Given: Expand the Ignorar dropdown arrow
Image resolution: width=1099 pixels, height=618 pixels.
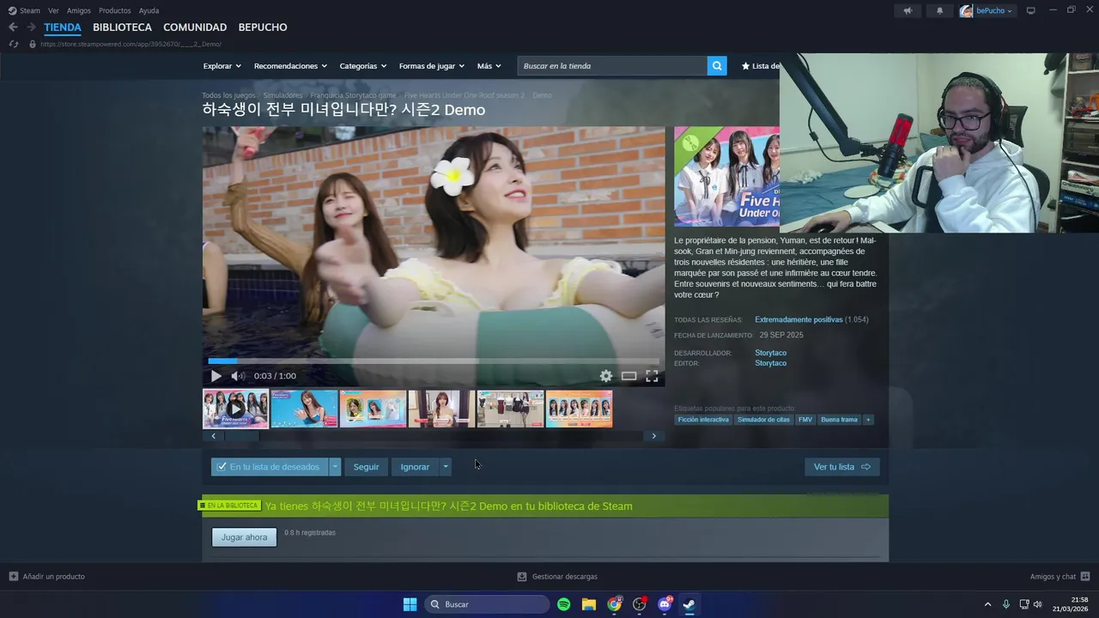Looking at the screenshot, I should 445,467.
